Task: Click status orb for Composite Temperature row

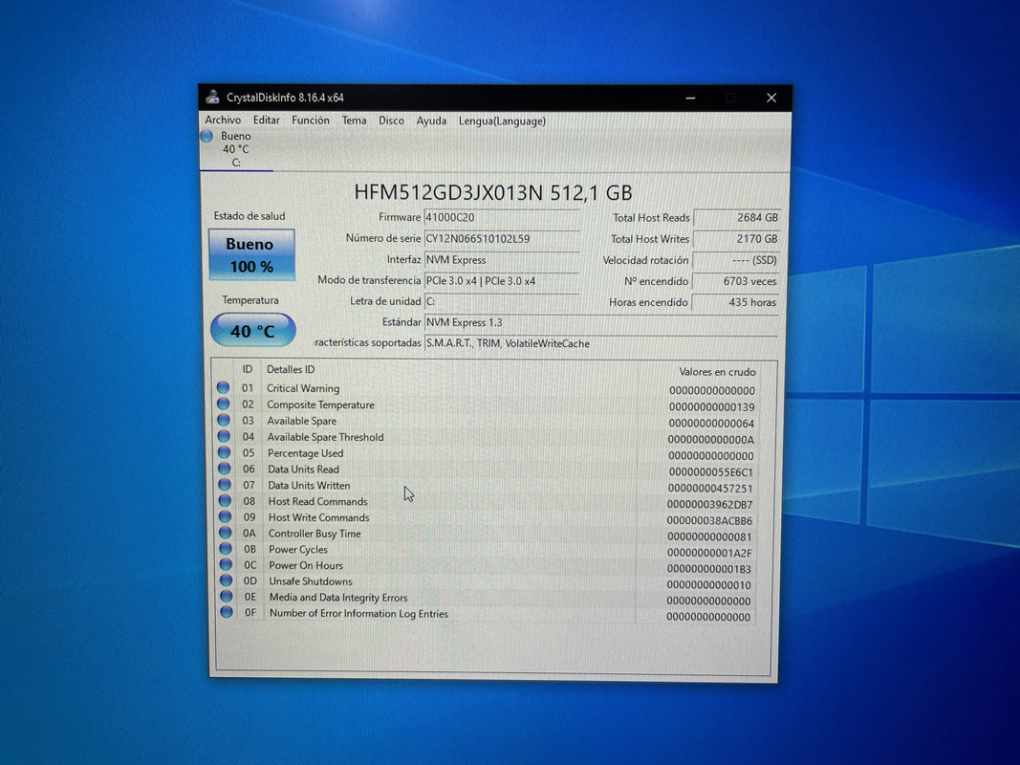Action: 223,404
